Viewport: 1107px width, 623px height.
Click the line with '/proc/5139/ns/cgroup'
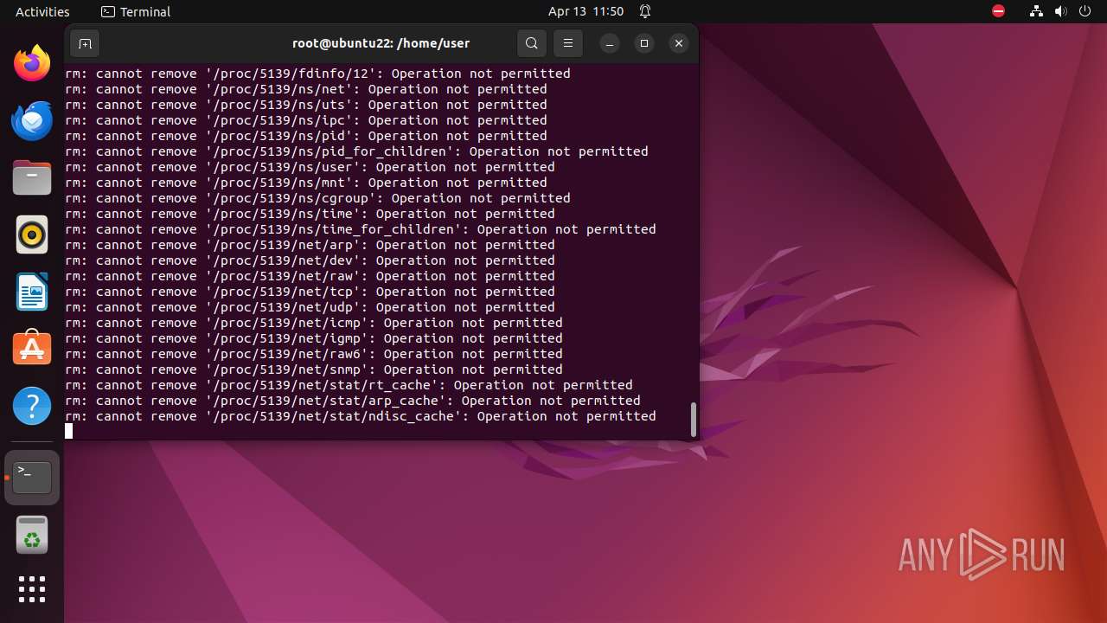(317, 198)
